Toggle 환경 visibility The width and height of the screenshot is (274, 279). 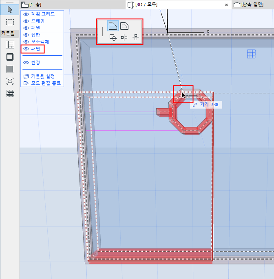(26, 63)
